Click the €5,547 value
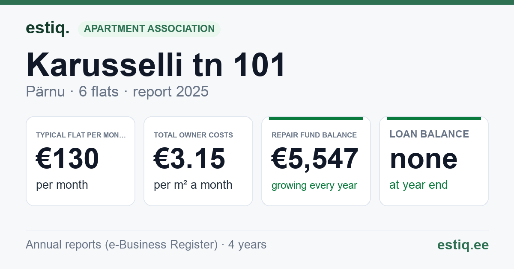Image resolution: width=514 pixels, height=269 pixels. [315, 159]
